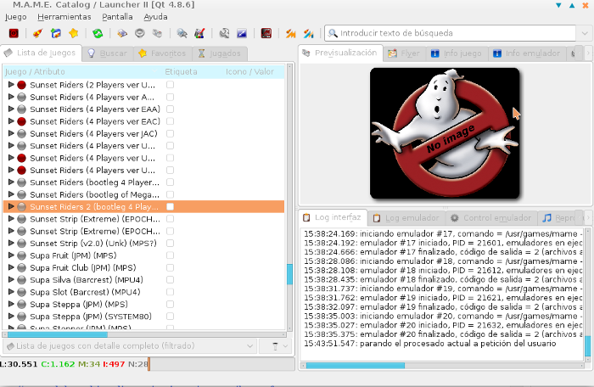Open the Juego menu
The image size is (594, 387).
[x=16, y=17]
